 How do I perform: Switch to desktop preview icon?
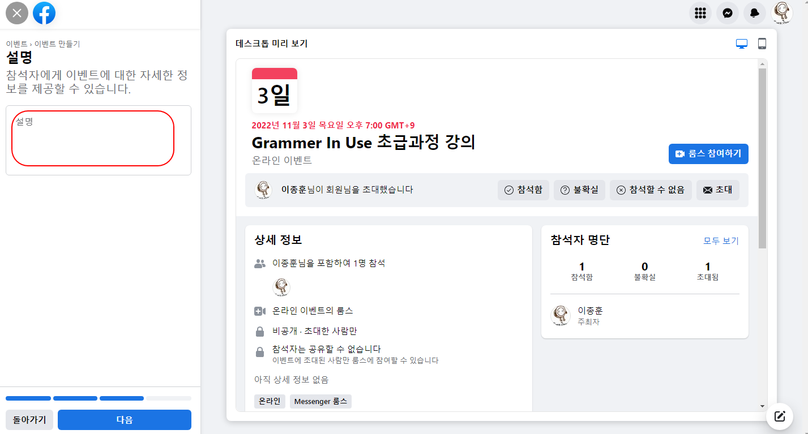pos(742,44)
